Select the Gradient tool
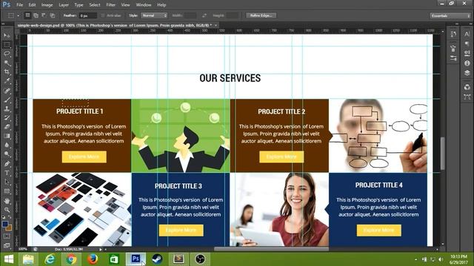 pyautogui.click(x=7, y=136)
